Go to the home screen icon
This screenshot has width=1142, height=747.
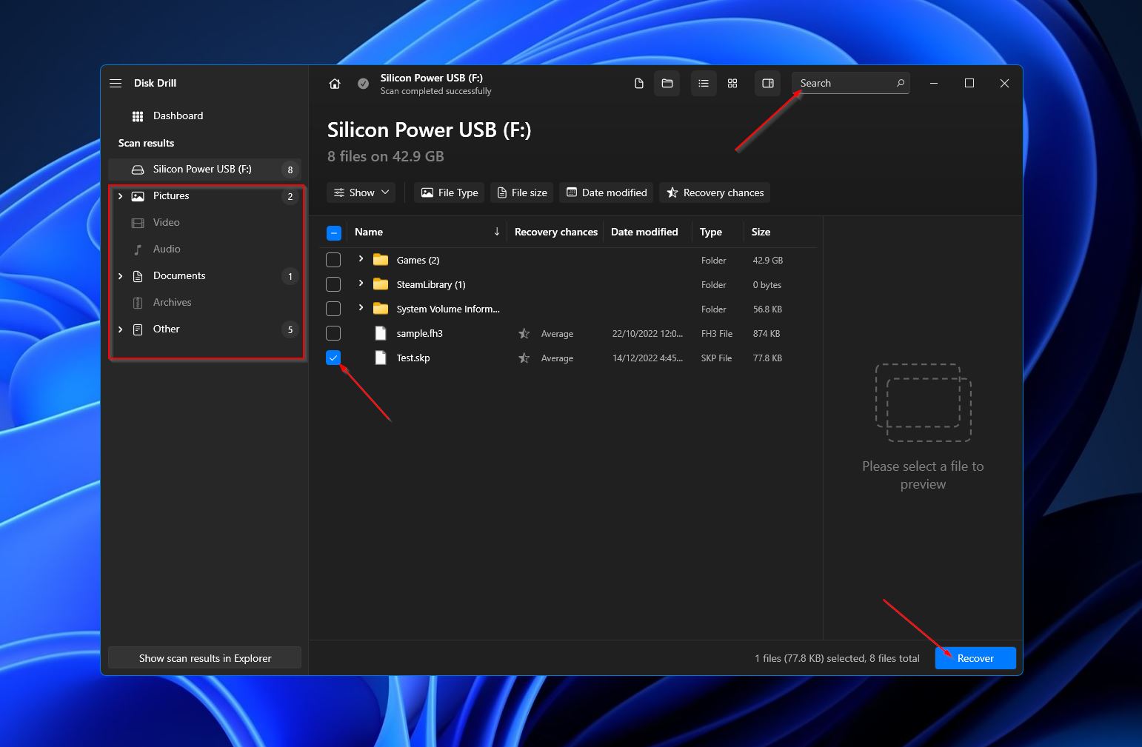[335, 84]
